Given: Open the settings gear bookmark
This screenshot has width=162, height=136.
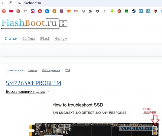Looking at the screenshot, I should pyautogui.click(x=98, y=11).
